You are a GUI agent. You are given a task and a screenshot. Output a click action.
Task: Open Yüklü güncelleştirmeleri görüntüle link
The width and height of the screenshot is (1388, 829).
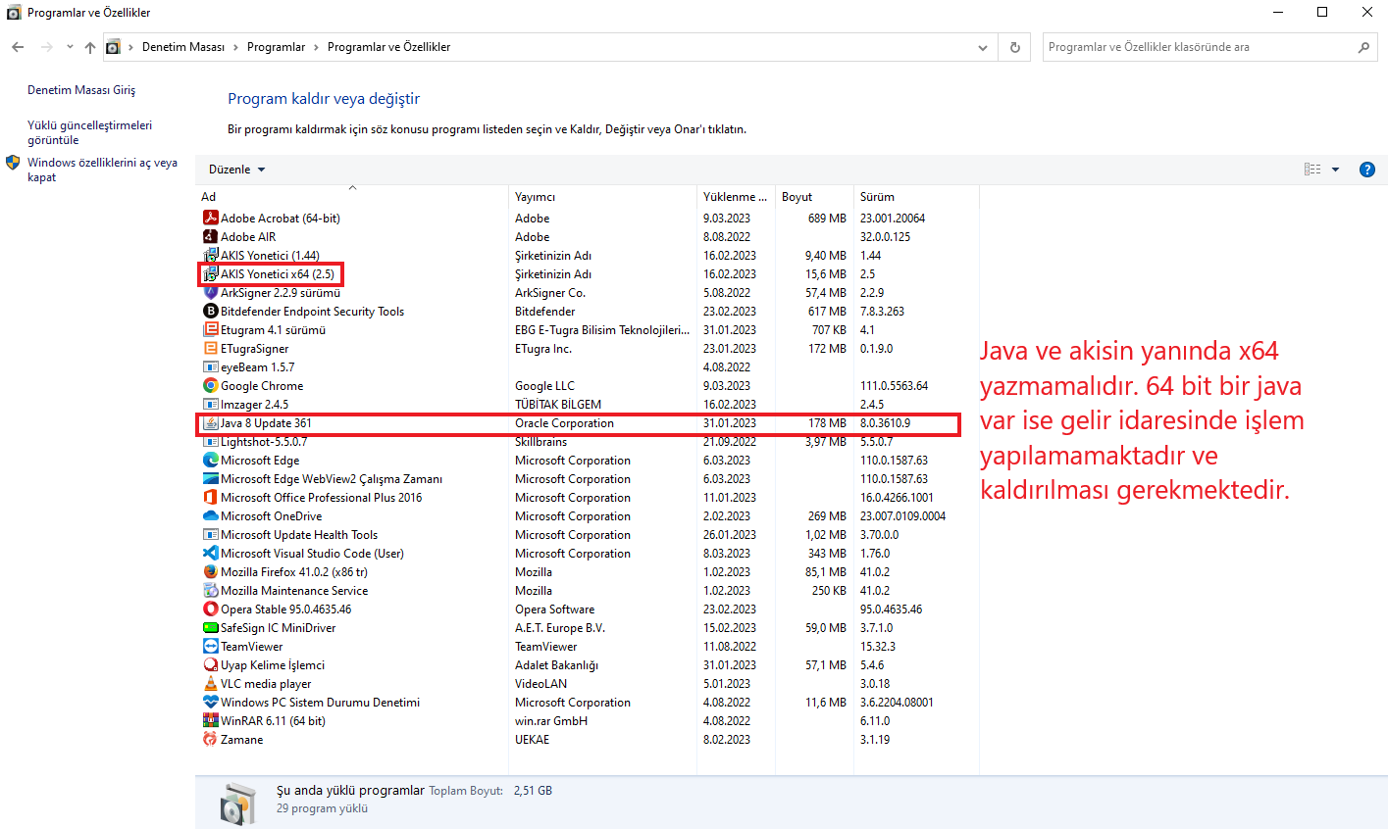click(89, 132)
